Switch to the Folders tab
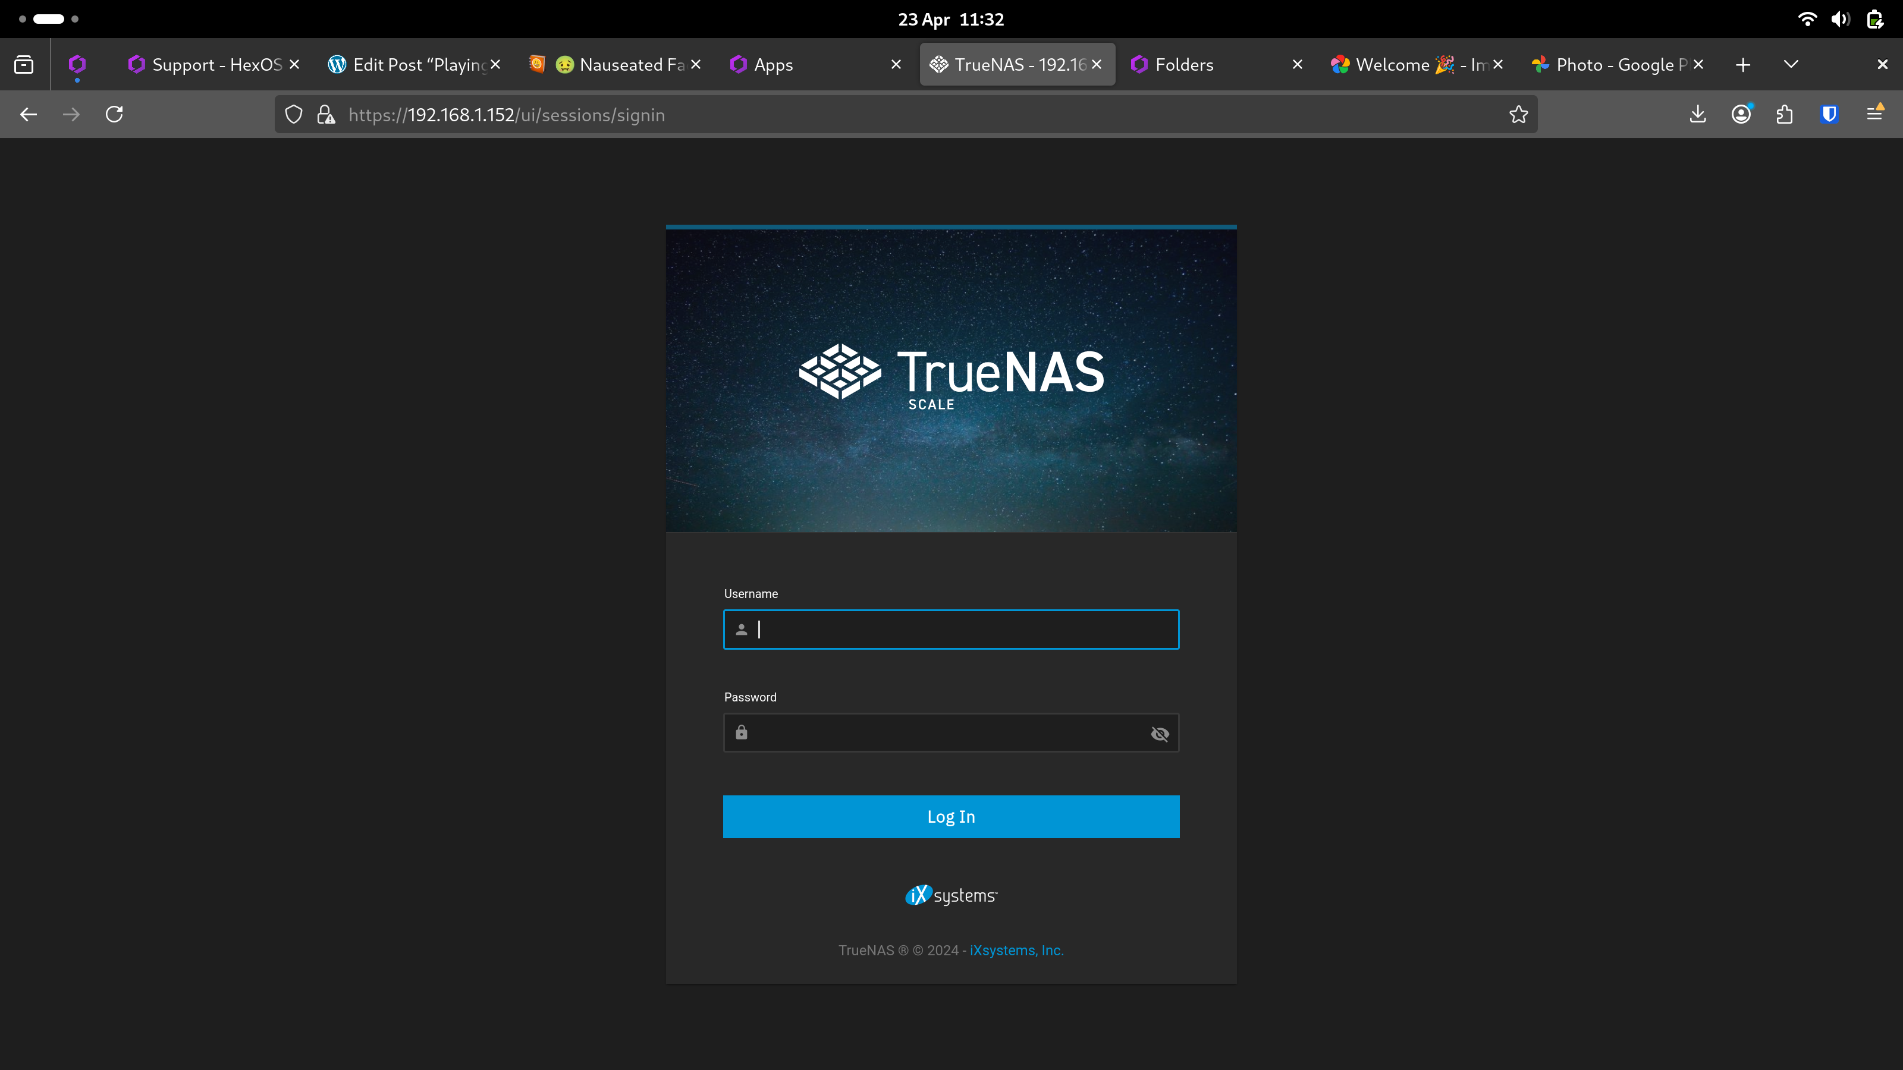Screen dimensions: 1903x1070 coord(1183,64)
